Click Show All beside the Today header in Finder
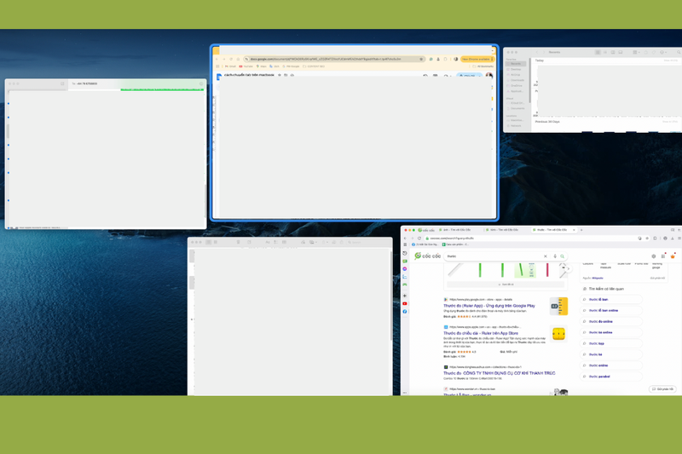Image resolution: width=682 pixels, height=454 pixels. [x=671, y=60]
